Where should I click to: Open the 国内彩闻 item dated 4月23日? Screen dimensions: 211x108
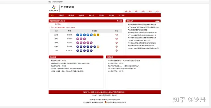[x=59, y=61]
